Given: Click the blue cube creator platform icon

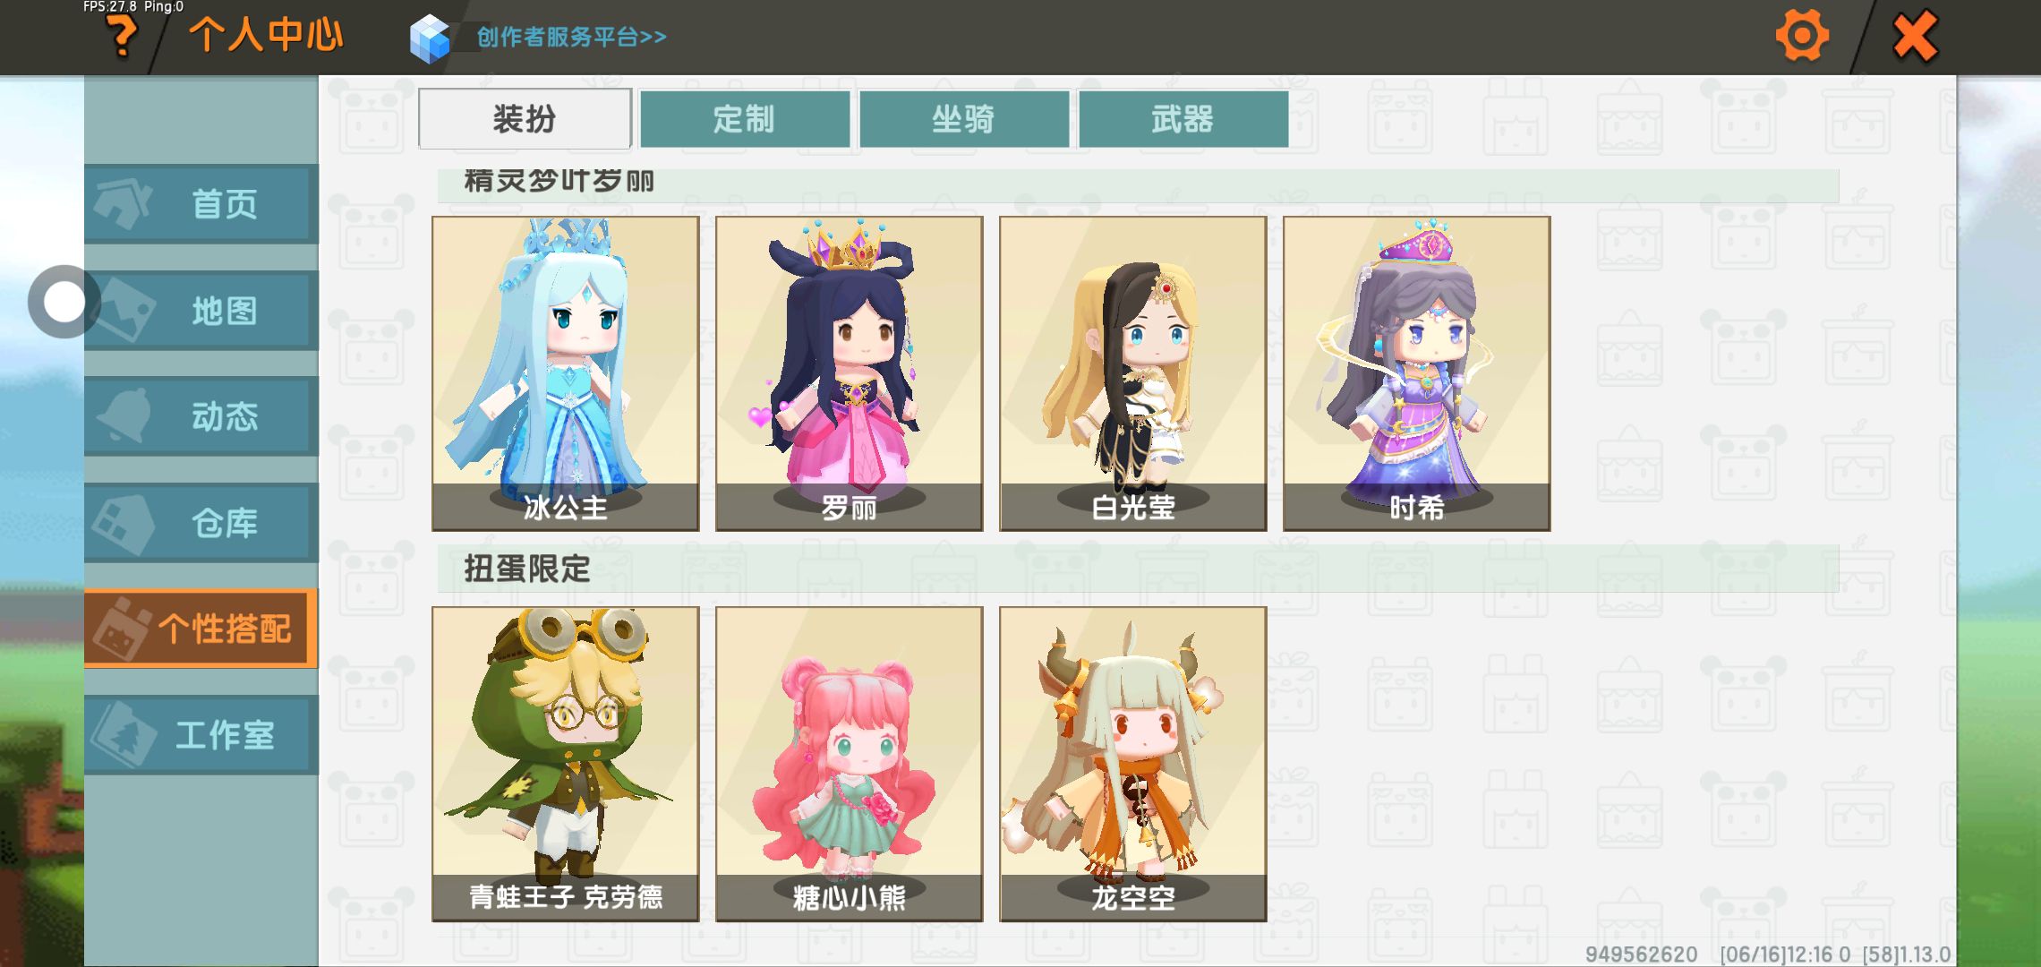Looking at the screenshot, I should click(430, 38).
